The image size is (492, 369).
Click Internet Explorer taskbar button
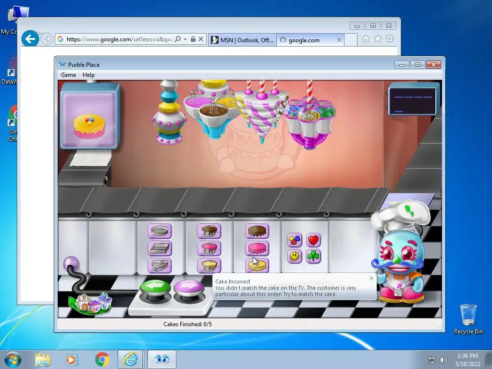point(131,359)
